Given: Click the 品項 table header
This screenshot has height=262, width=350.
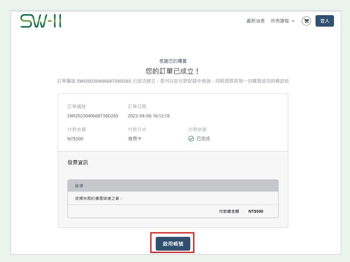Looking at the screenshot, I should pyautogui.click(x=79, y=186).
